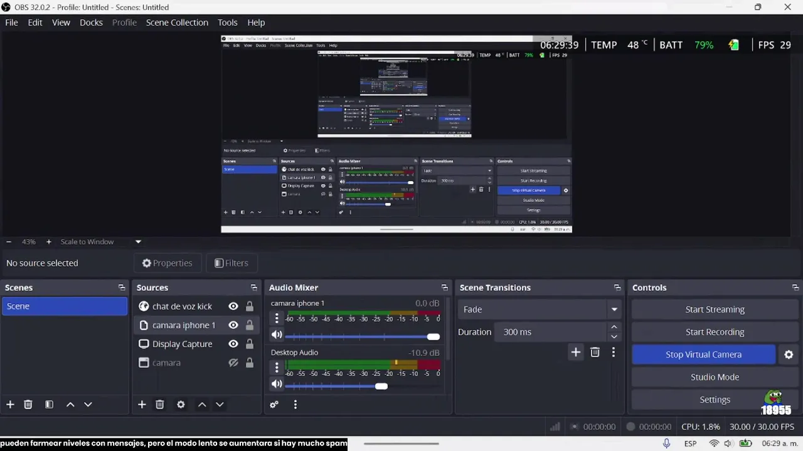The height and width of the screenshot is (451, 803).
Task: Pop out the Audio Mixer dock
Action: coord(445,288)
